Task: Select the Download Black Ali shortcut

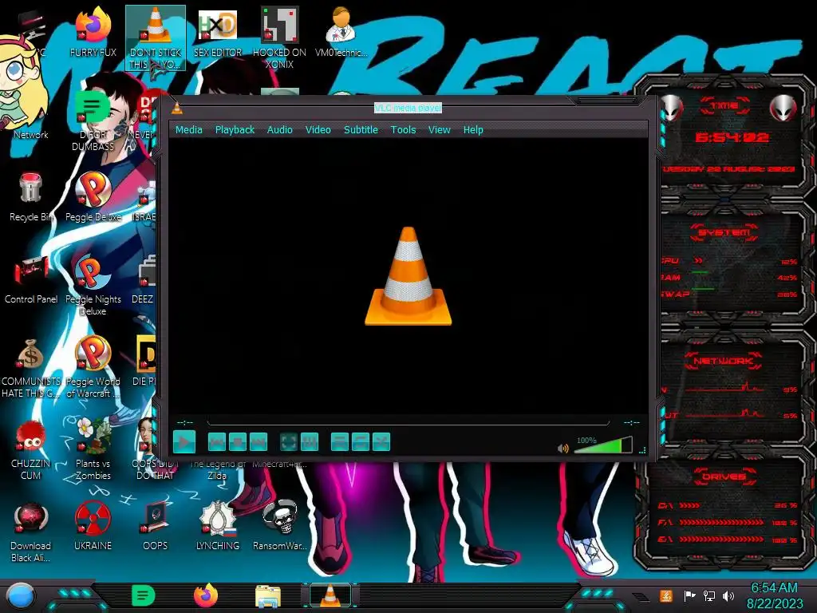Action: click(31, 532)
